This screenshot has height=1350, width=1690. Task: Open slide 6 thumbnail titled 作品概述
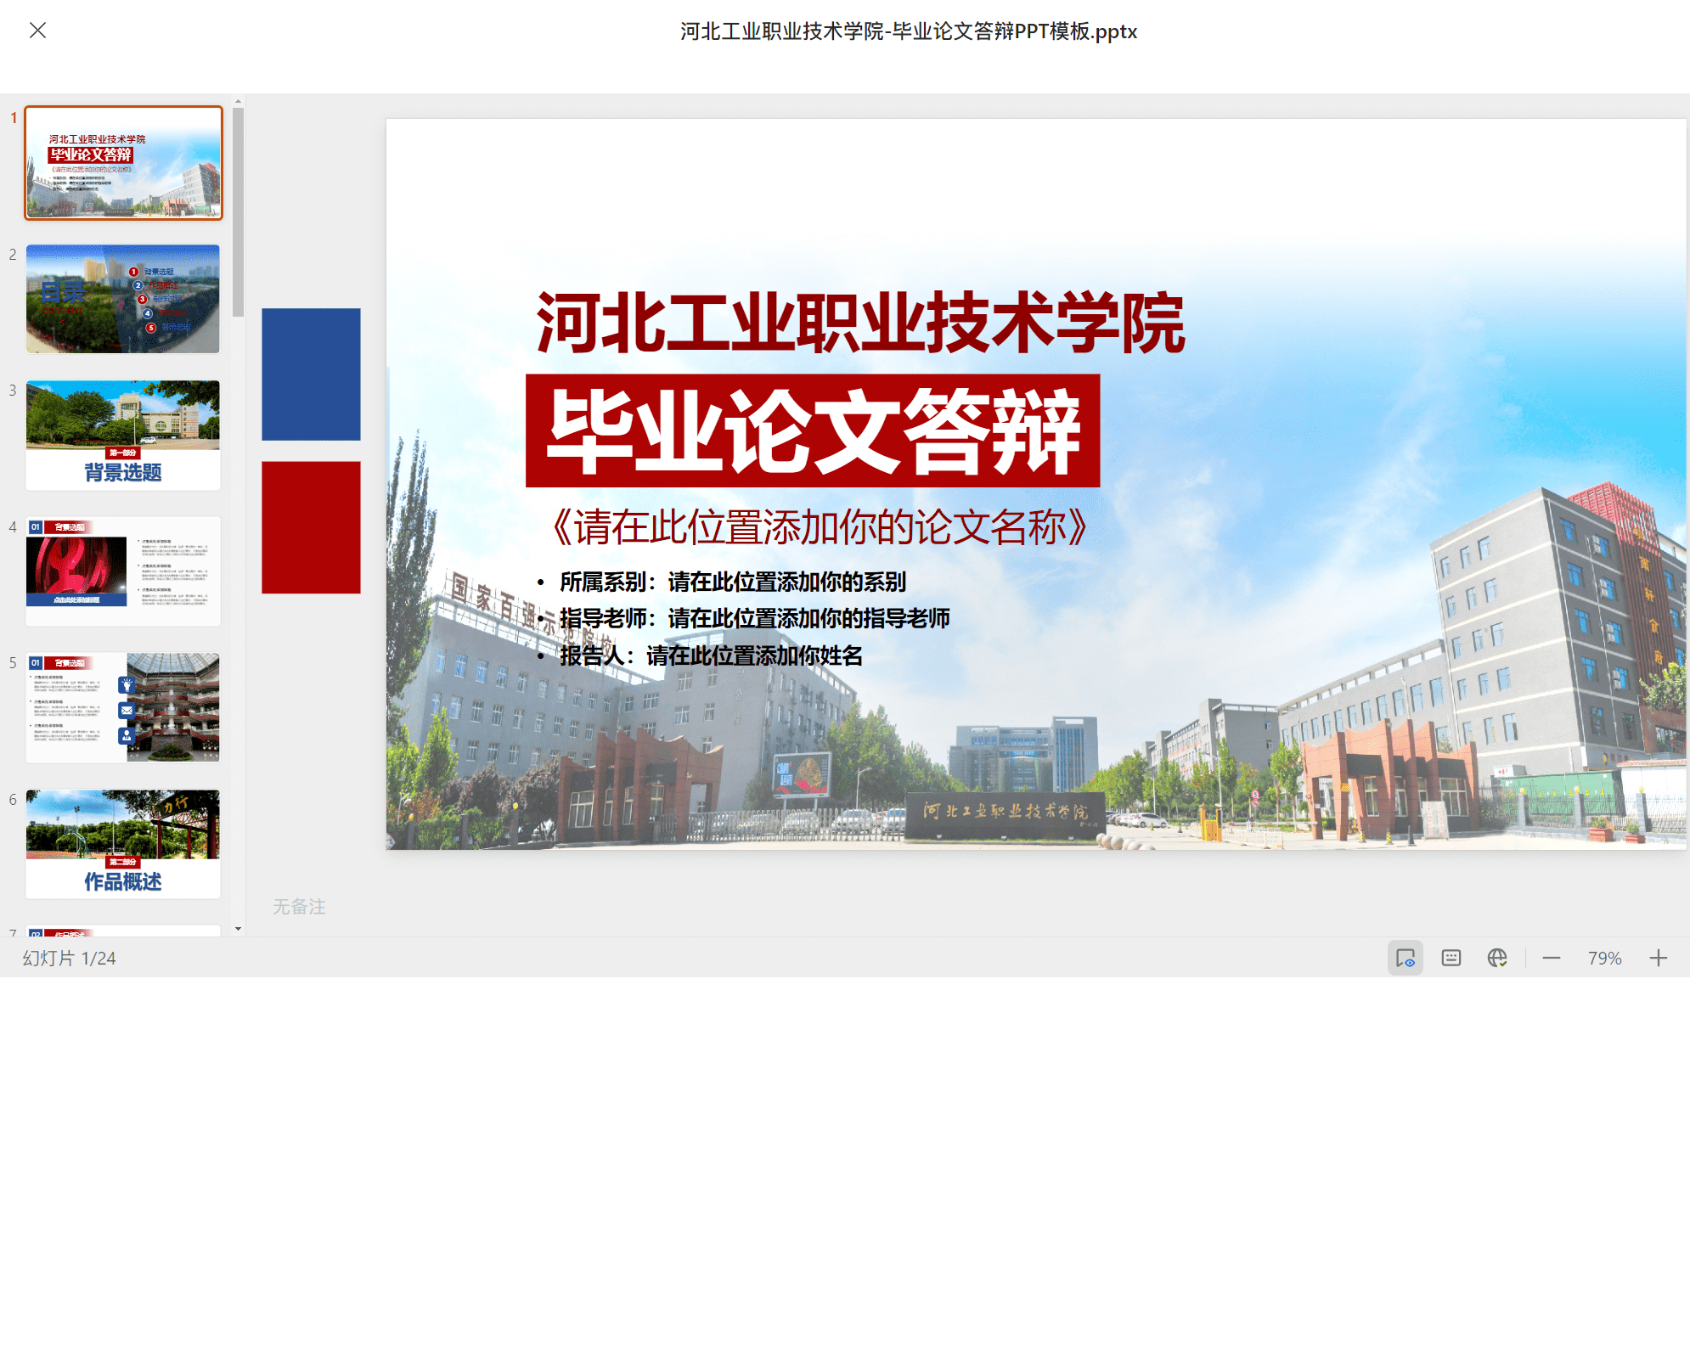(x=123, y=844)
